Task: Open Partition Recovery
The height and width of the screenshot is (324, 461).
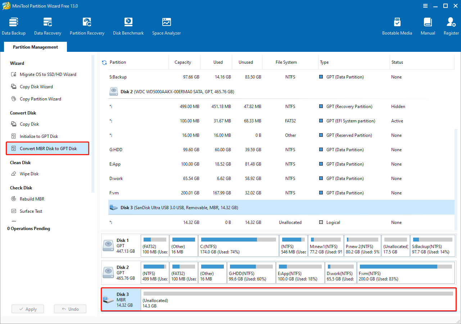Action: click(87, 25)
